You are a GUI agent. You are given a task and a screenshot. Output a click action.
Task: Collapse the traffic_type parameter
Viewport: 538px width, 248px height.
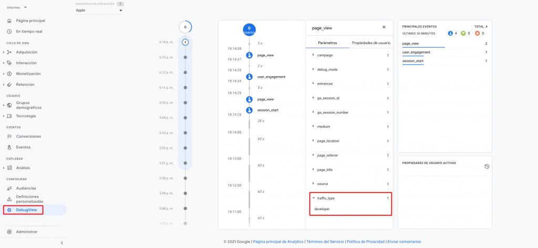point(314,198)
